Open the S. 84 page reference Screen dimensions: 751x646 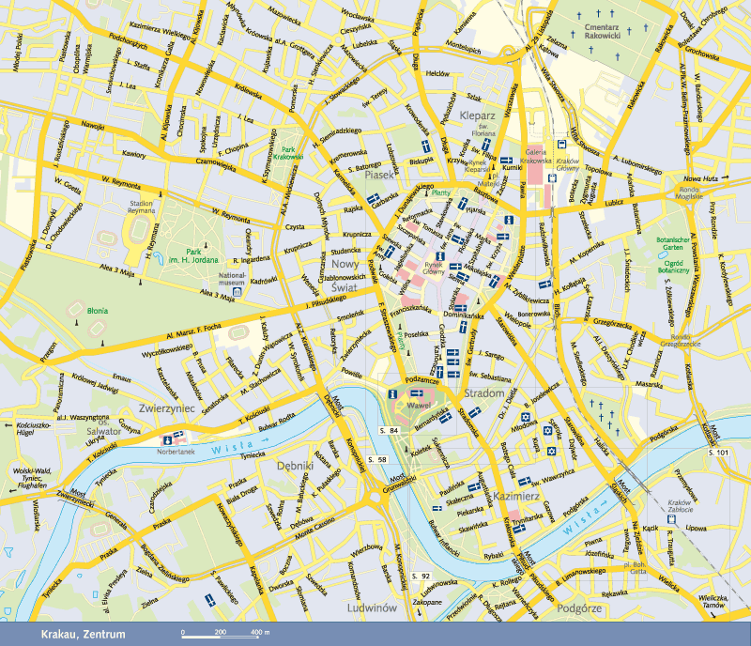389,430
